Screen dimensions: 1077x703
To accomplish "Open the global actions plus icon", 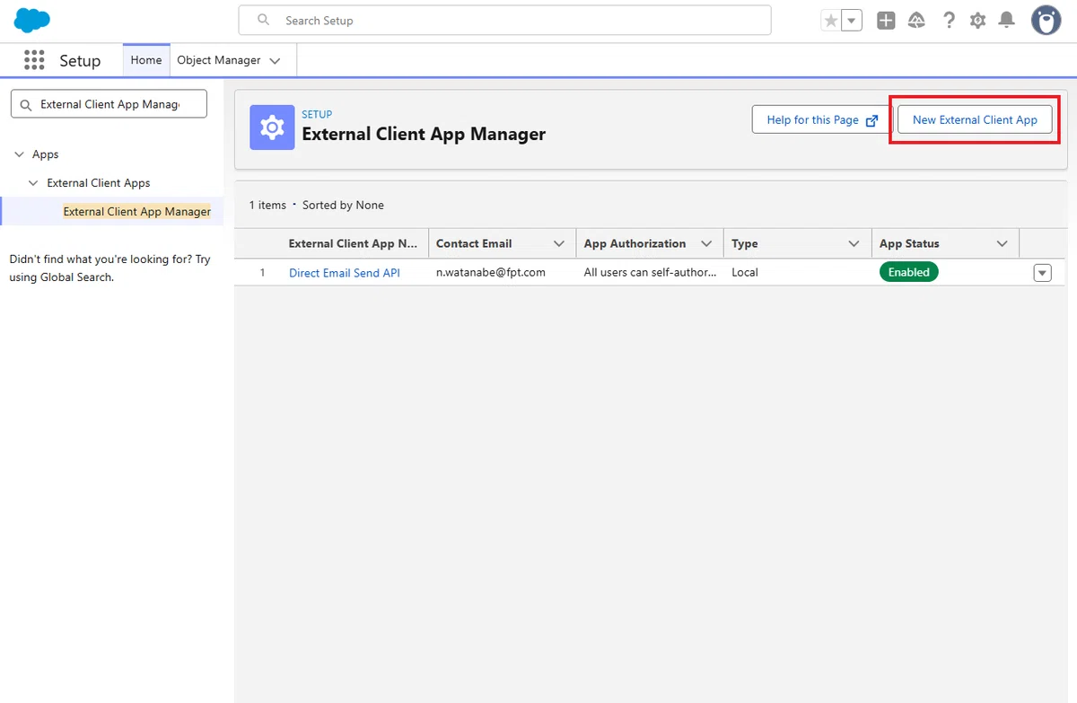I will tap(886, 21).
